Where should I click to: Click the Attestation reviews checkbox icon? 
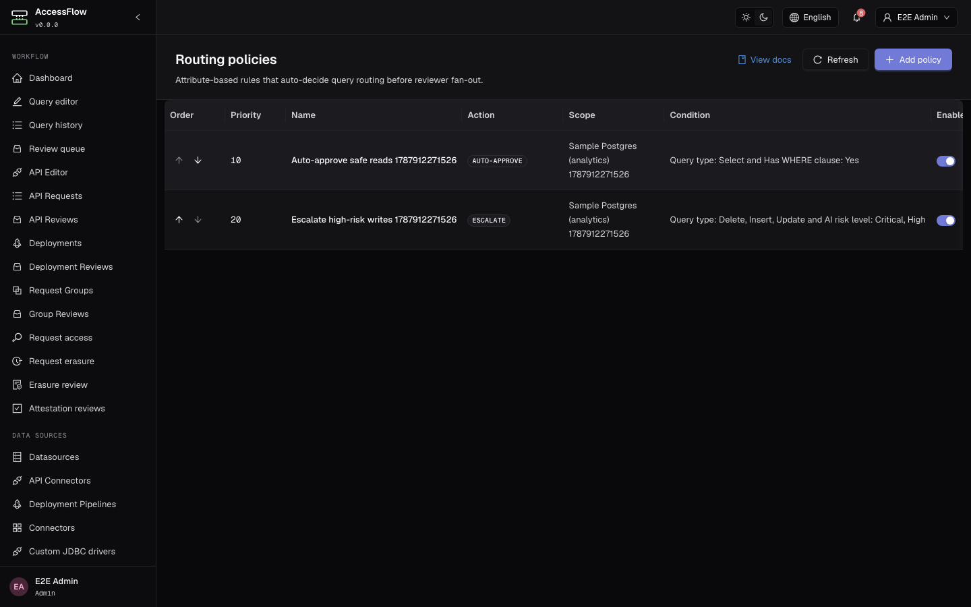(18, 409)
